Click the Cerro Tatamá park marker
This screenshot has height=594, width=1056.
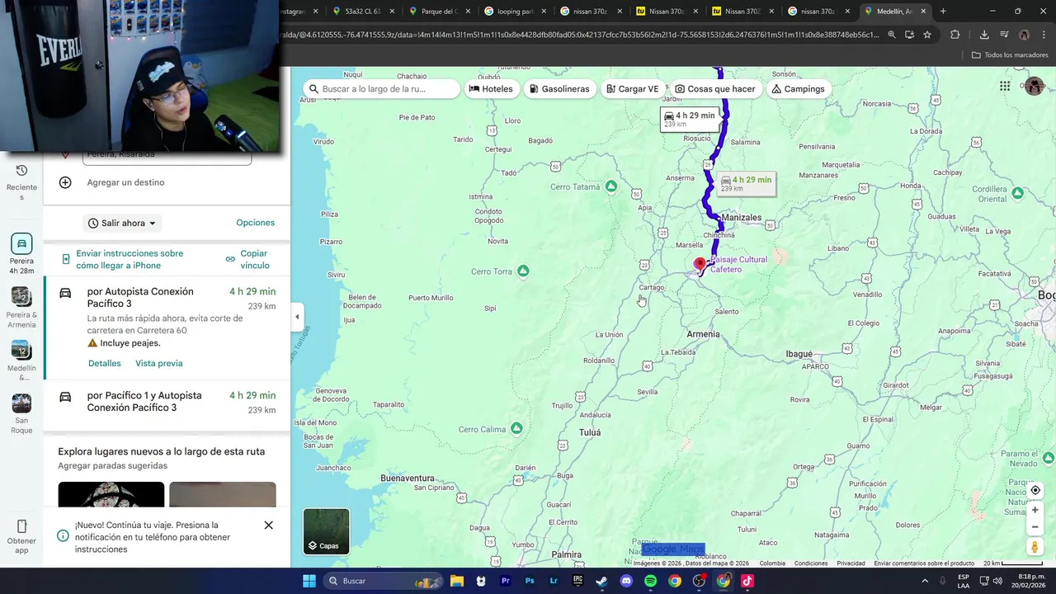pos(610,186)
